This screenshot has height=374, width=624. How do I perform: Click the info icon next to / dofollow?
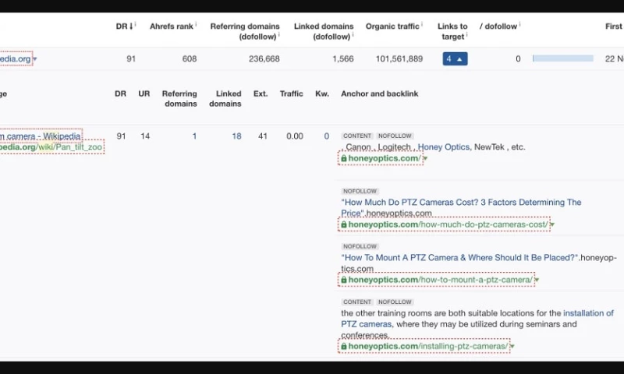click(519, 24)
